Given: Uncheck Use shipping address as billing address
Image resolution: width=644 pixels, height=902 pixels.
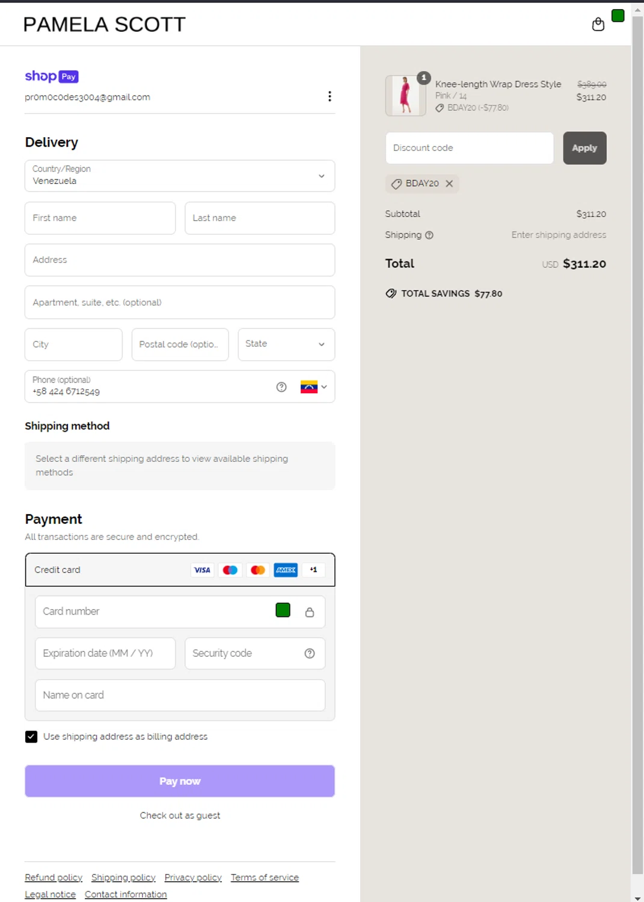Looking at the screenshot, I should pyautogui.click(x=31, y=737).
